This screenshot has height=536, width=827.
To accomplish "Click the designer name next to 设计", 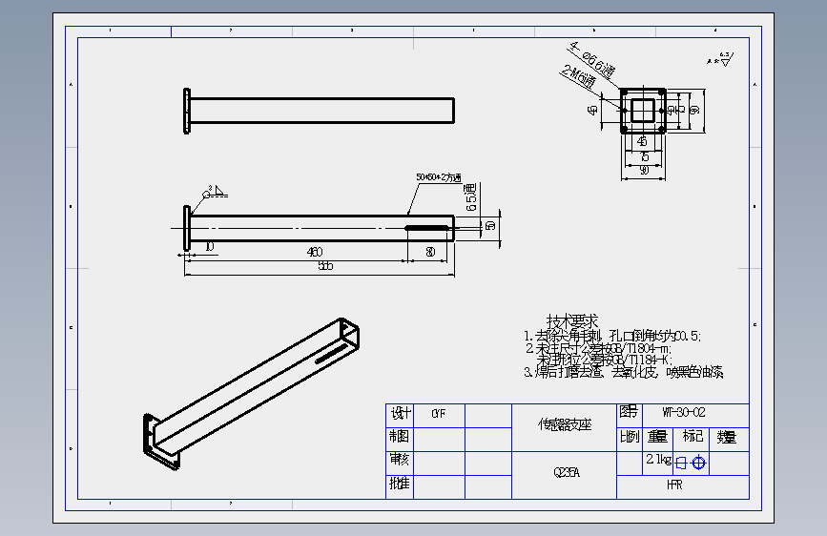I will (438, 414).
